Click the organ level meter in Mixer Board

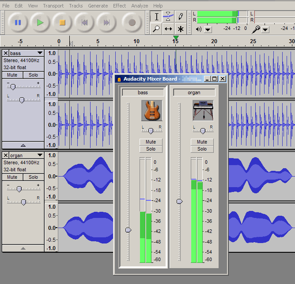pyautogui.click(x=197, y=210)
